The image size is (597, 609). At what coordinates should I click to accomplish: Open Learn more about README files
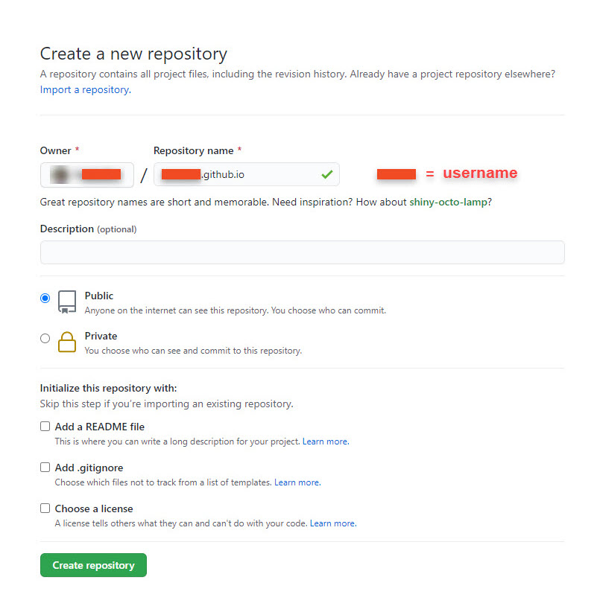[325, 441]
